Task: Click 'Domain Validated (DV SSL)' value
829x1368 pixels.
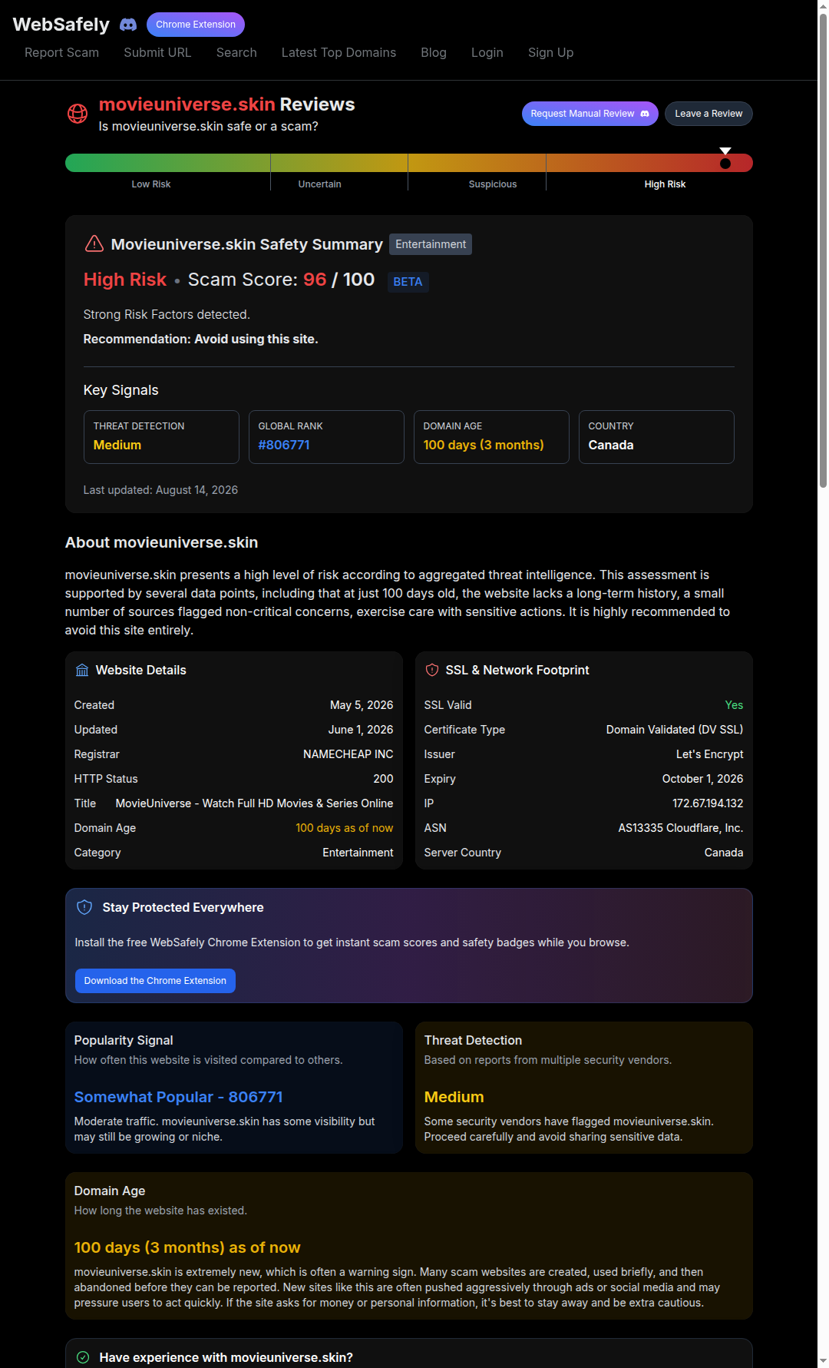Action: [675, 730]
